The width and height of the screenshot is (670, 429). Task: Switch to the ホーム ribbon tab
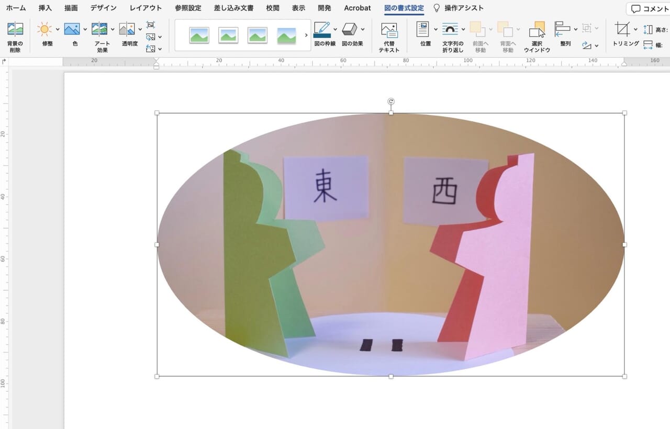pos(15,8)
